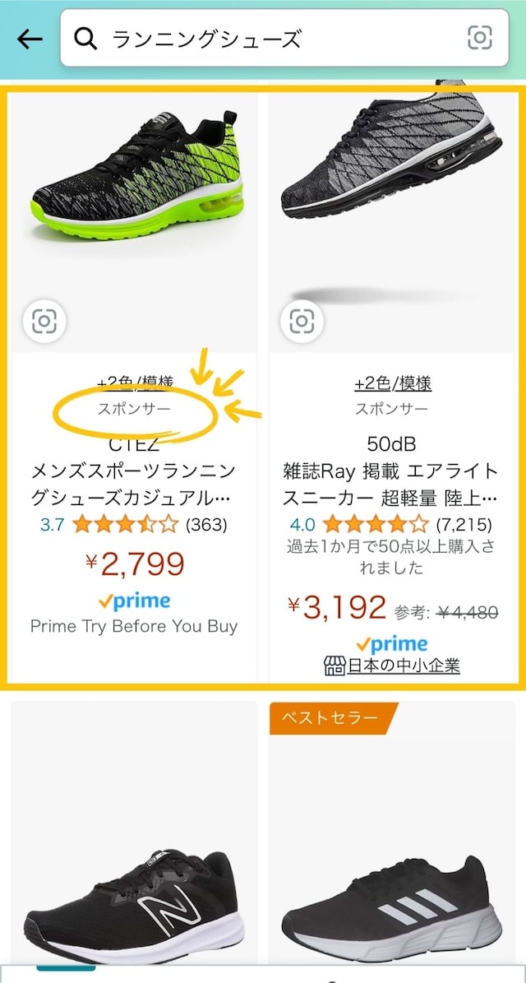Open the green and black shoe image
Image resolution: width=526 pixels, height=983 pixels.
pyautogui.click(x=136, y=181)
